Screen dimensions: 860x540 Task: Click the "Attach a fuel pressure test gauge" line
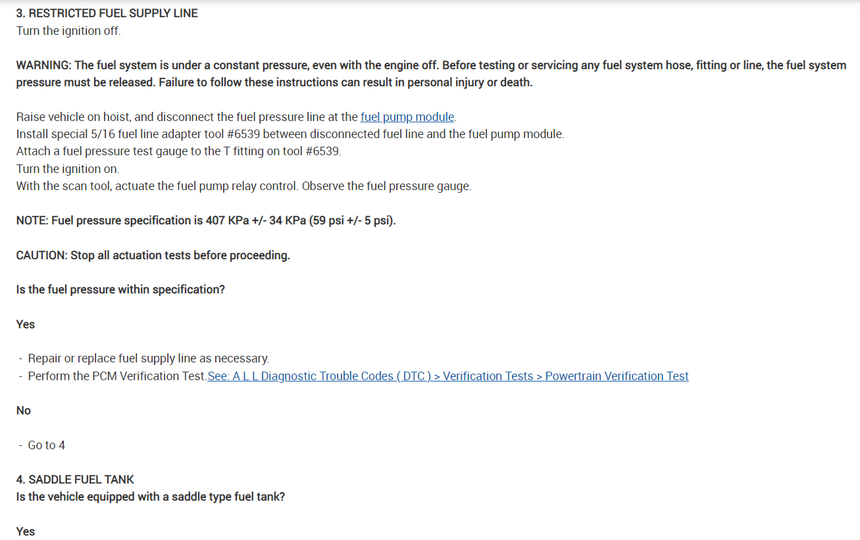click(x=179, y=151)
